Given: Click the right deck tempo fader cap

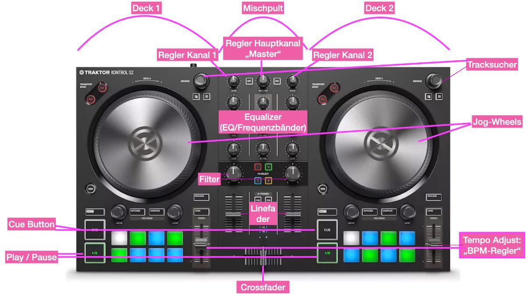Looking at the screenshot, I should (434, 242).
